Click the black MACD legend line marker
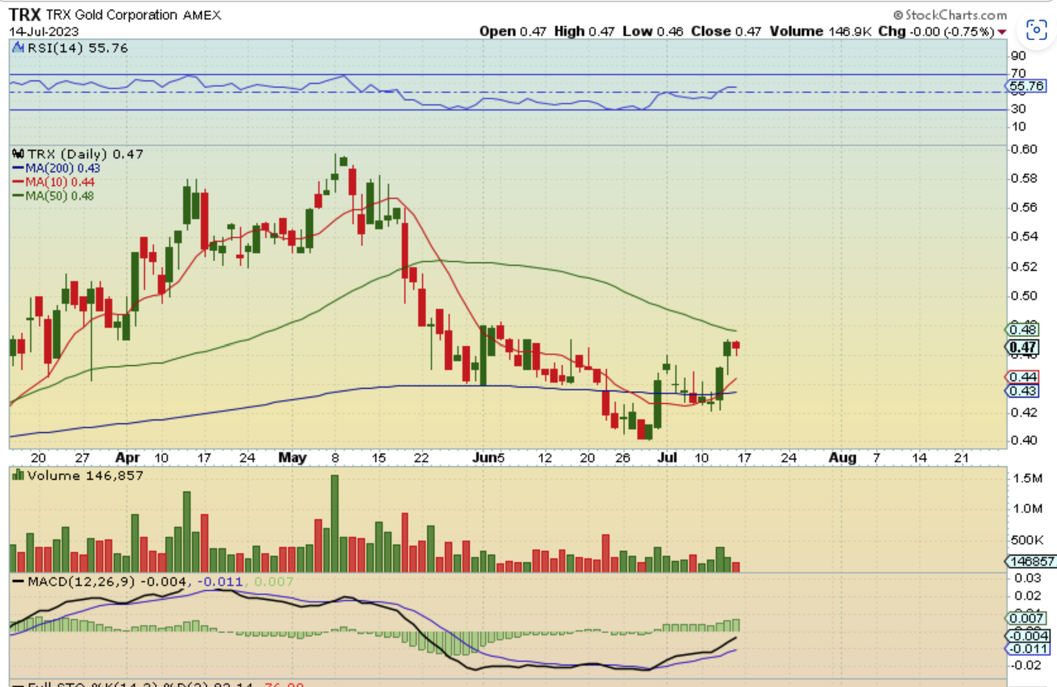 point(18,582)
